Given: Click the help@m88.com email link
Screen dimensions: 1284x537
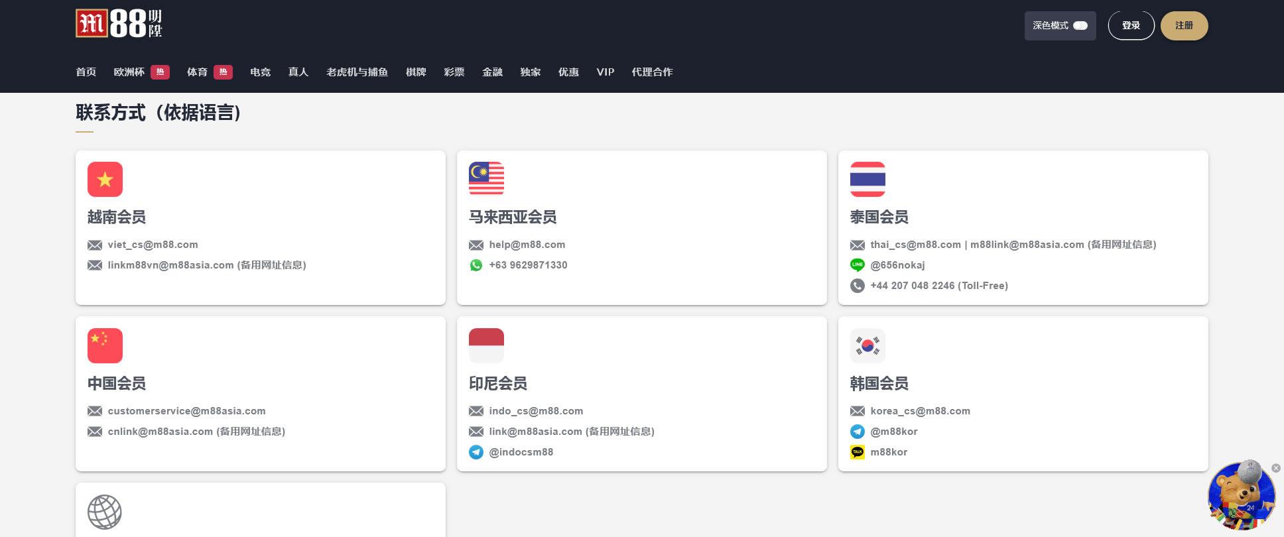Looking at the screenshot, I should 527,245.
